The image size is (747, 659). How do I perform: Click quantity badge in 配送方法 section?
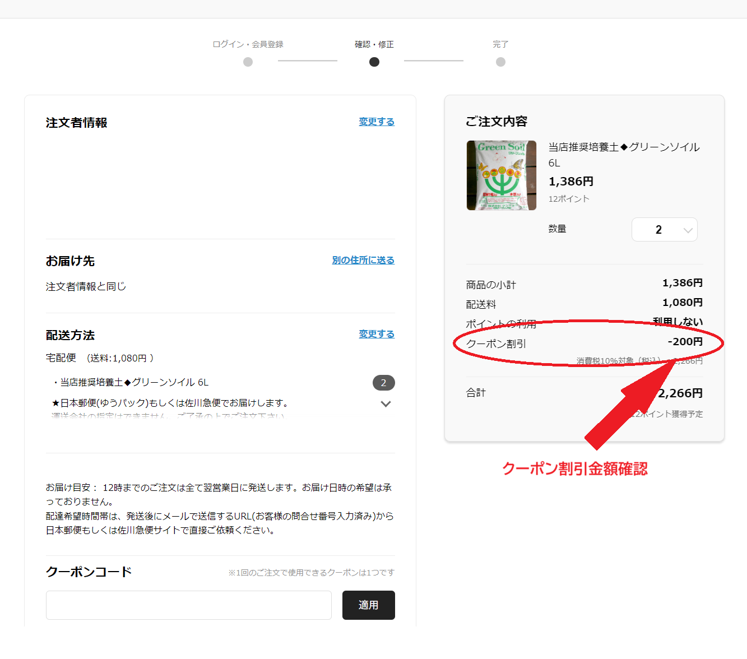tap(383, 383)
